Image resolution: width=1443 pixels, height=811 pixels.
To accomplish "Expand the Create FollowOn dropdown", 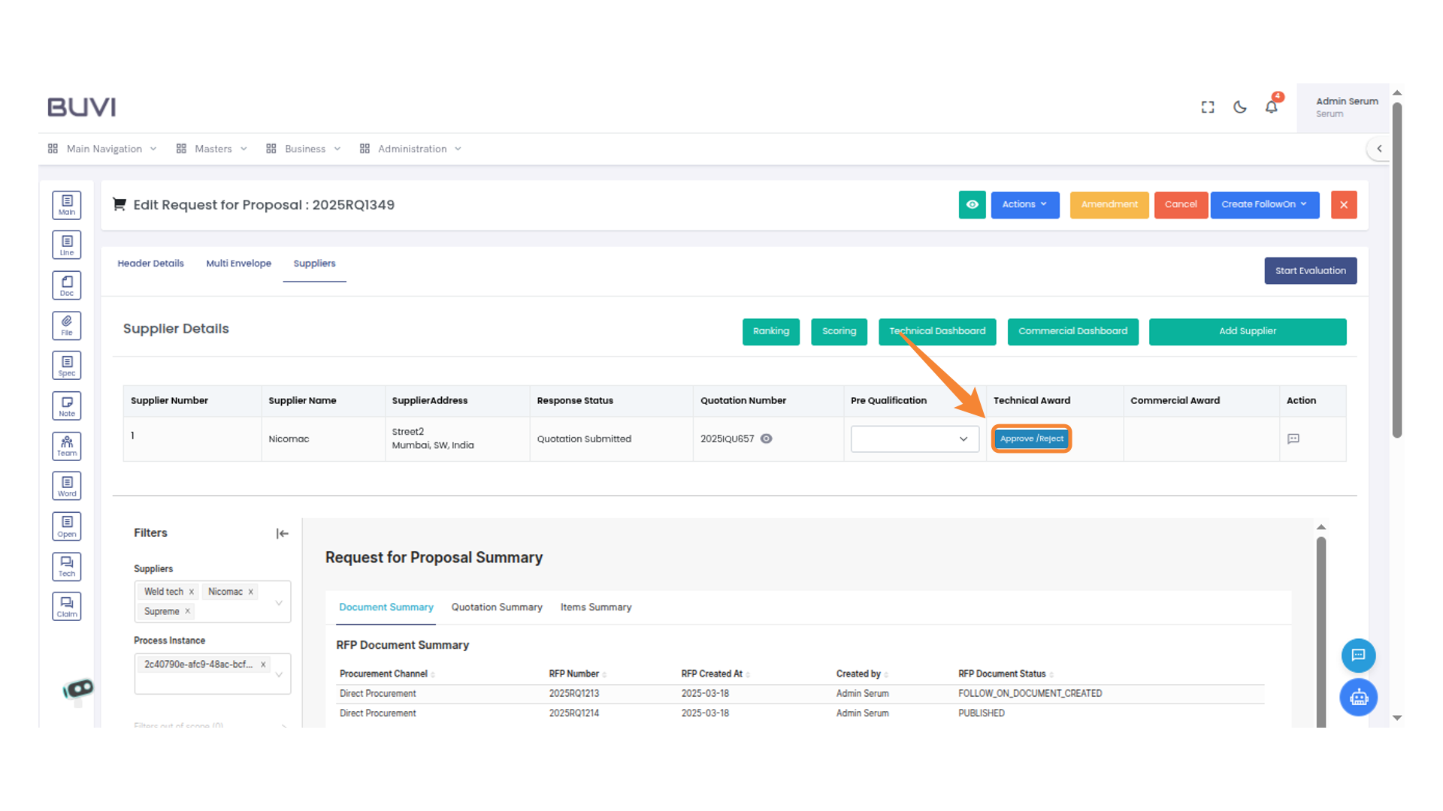I will tap(1264, 204).
